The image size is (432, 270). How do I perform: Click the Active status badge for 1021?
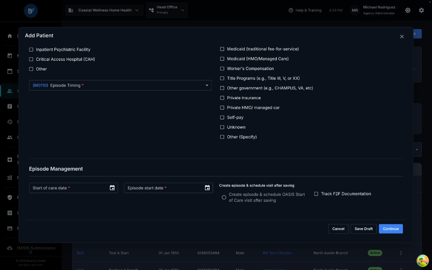(x=375, y=253)
